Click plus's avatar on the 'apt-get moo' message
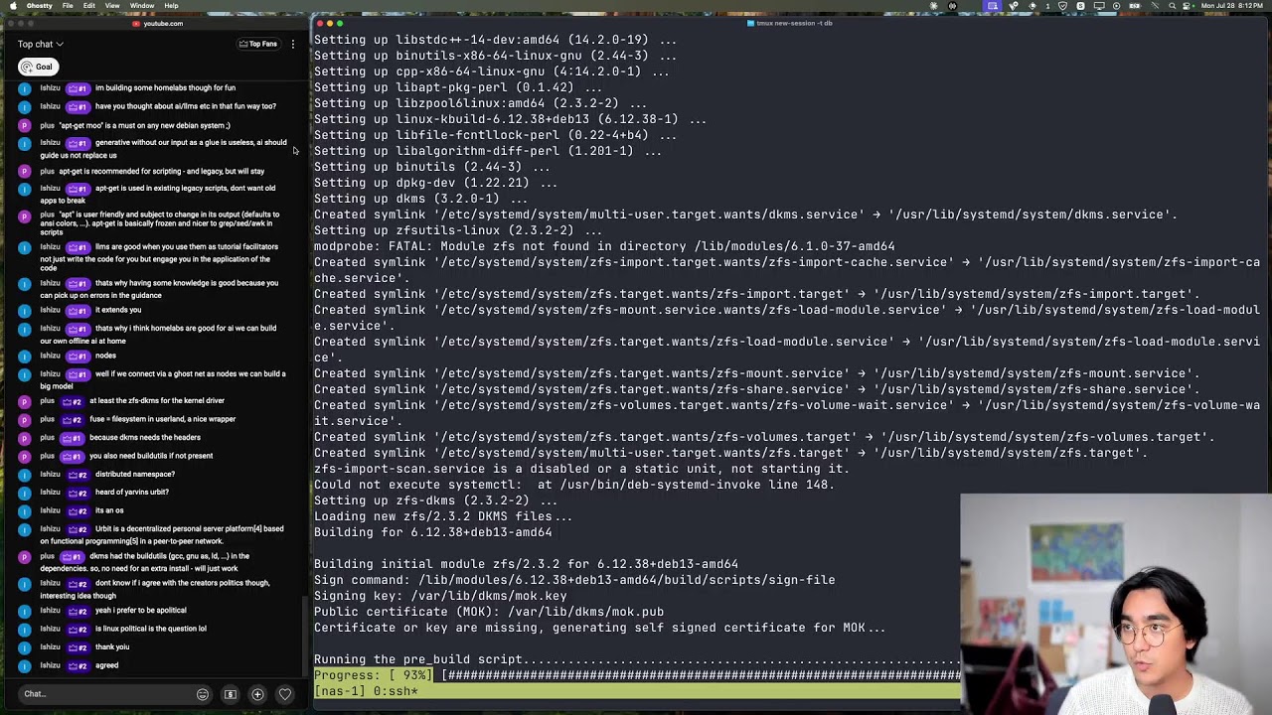The image size is (1272, 715). click(25, 125)
